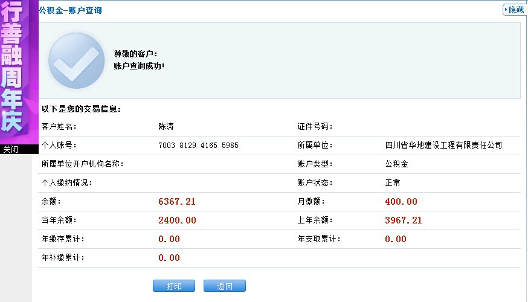Close the purple banner via 关闭
528x302 pixels.
pos(11,149)
